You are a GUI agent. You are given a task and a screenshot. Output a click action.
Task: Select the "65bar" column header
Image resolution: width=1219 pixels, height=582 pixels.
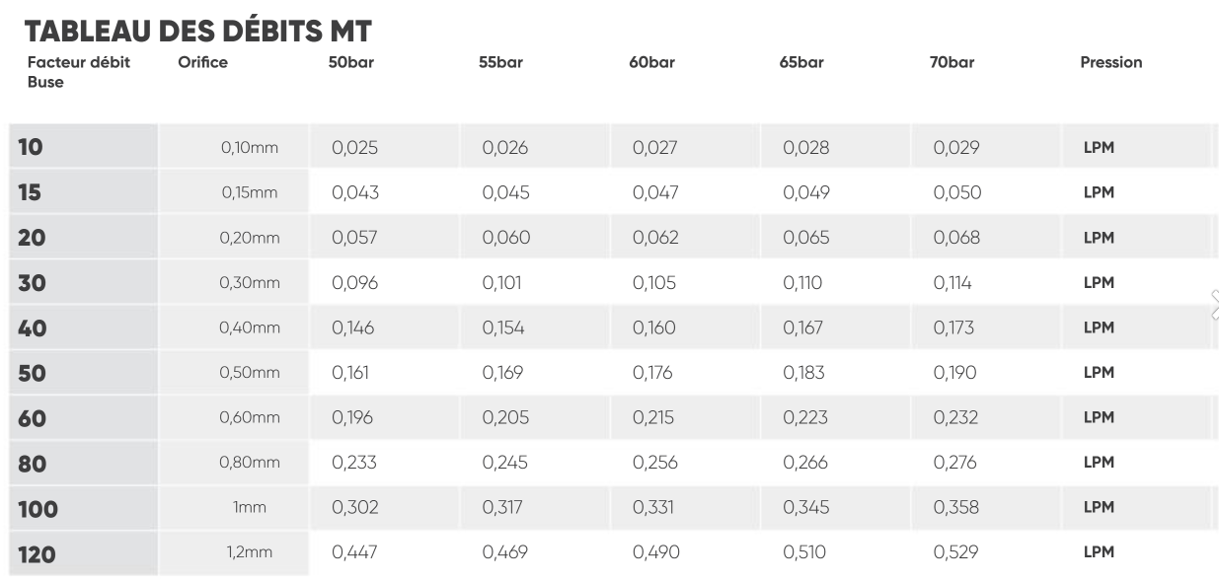click(x=801, y=62)
